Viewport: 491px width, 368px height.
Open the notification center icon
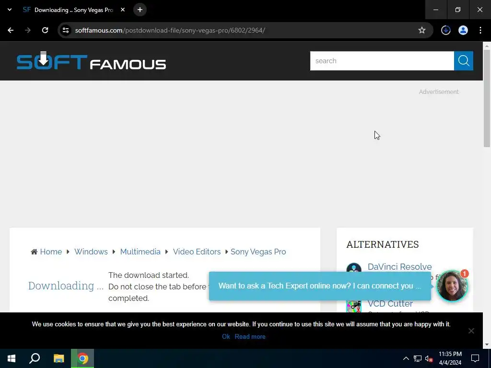coord(475,358)
